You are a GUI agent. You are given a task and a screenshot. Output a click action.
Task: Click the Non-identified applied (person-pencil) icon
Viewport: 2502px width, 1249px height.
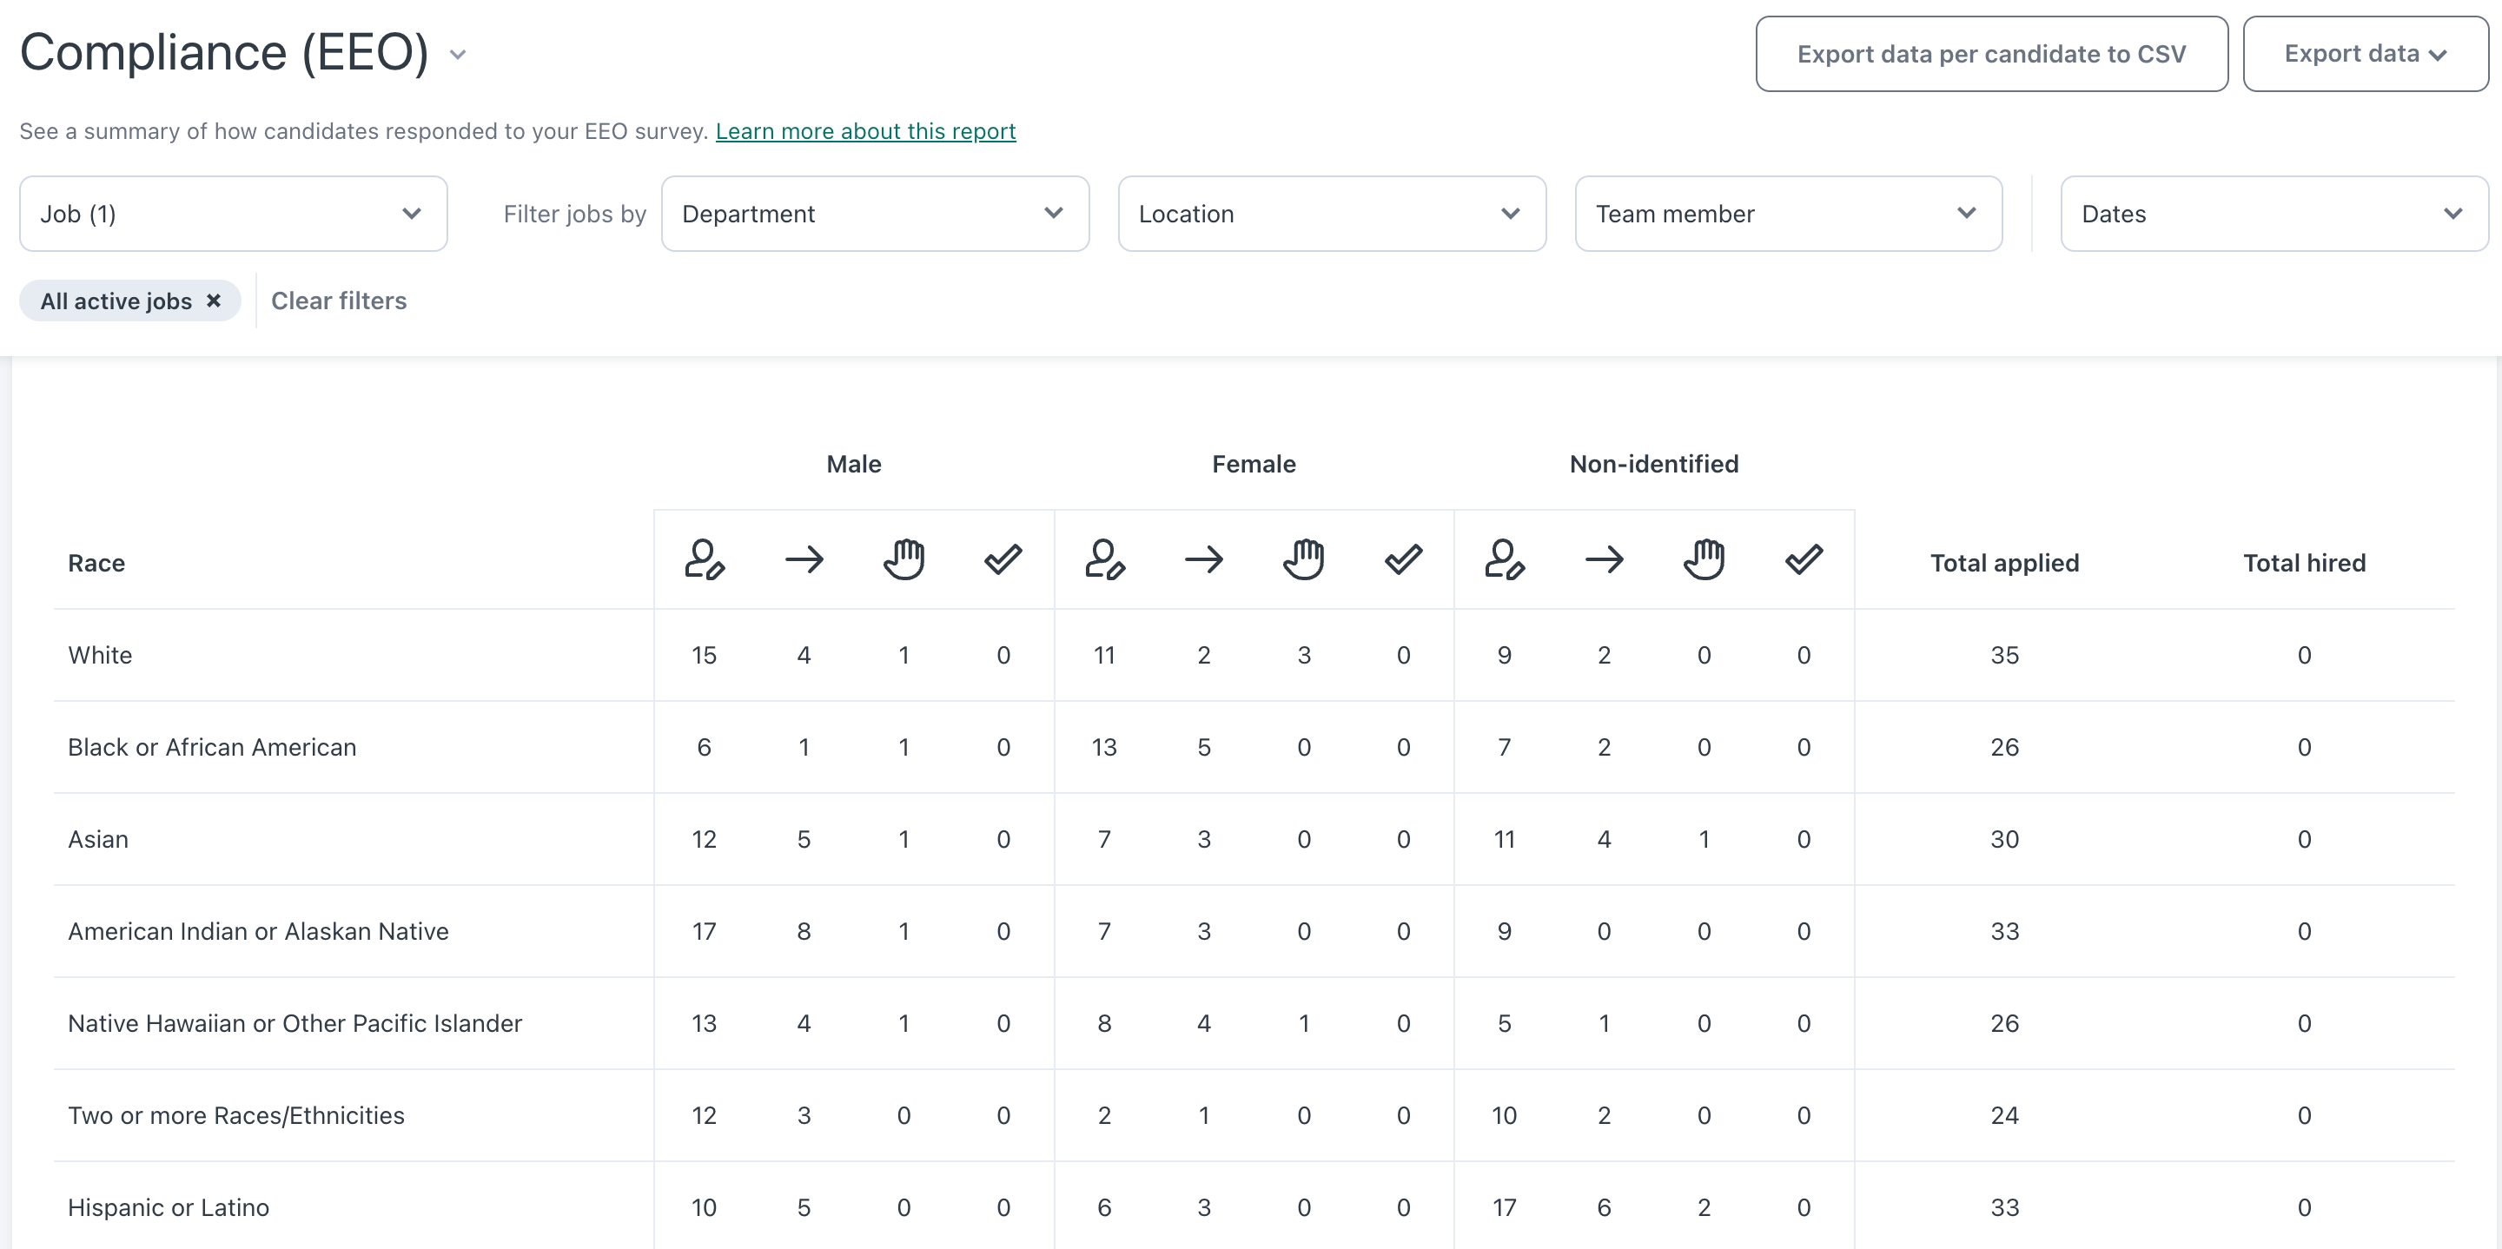1505,559
